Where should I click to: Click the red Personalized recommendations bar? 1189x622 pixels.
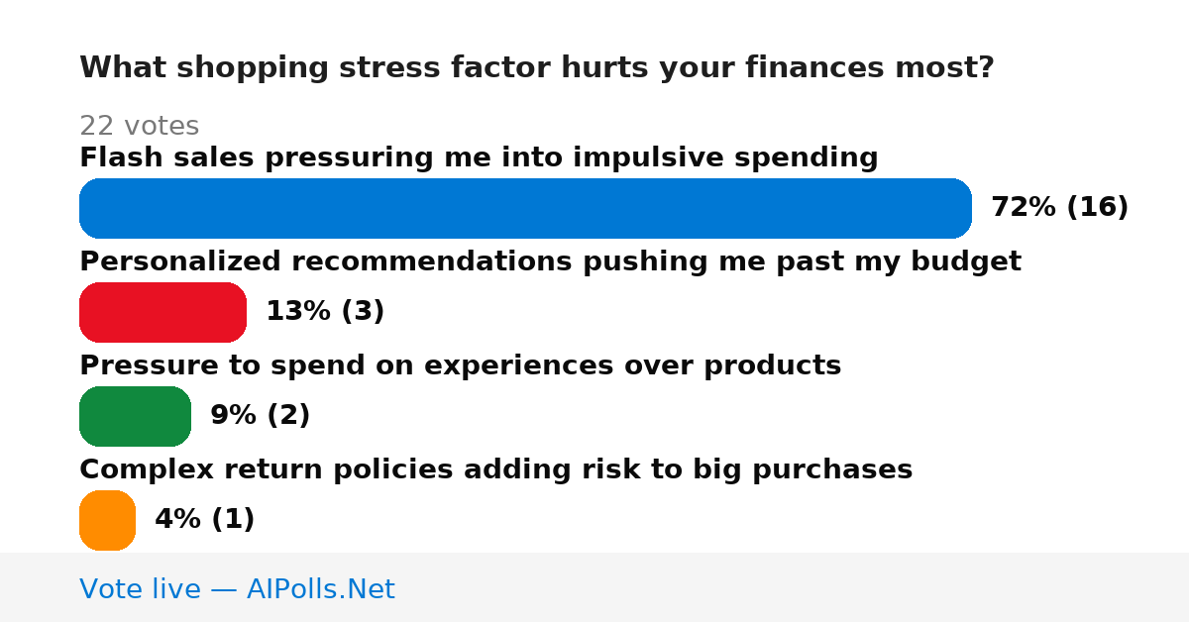(x=162, y=312)
